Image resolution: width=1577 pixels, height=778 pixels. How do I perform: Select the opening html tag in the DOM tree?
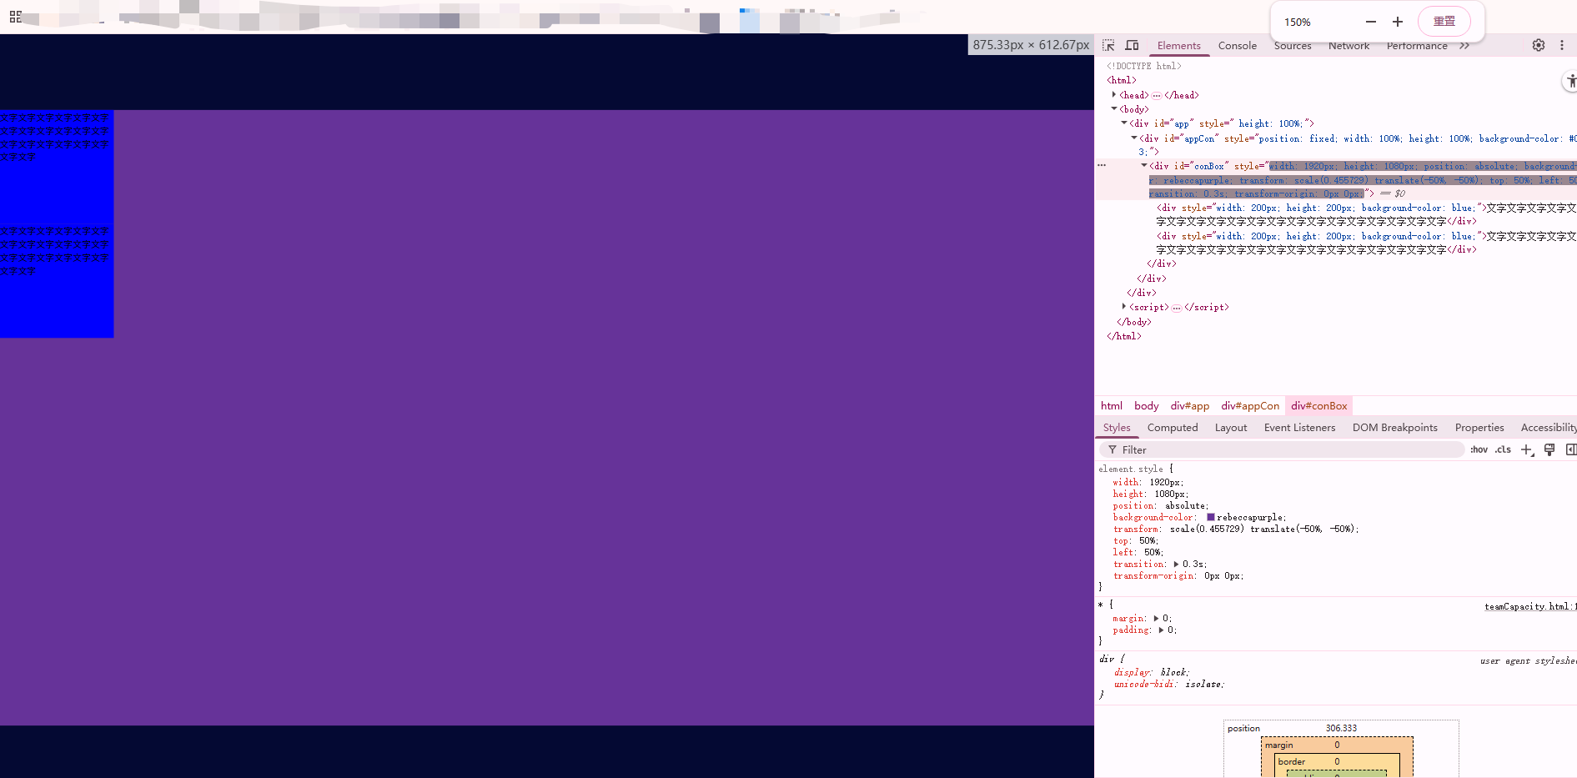click(x=1122, y=80)
